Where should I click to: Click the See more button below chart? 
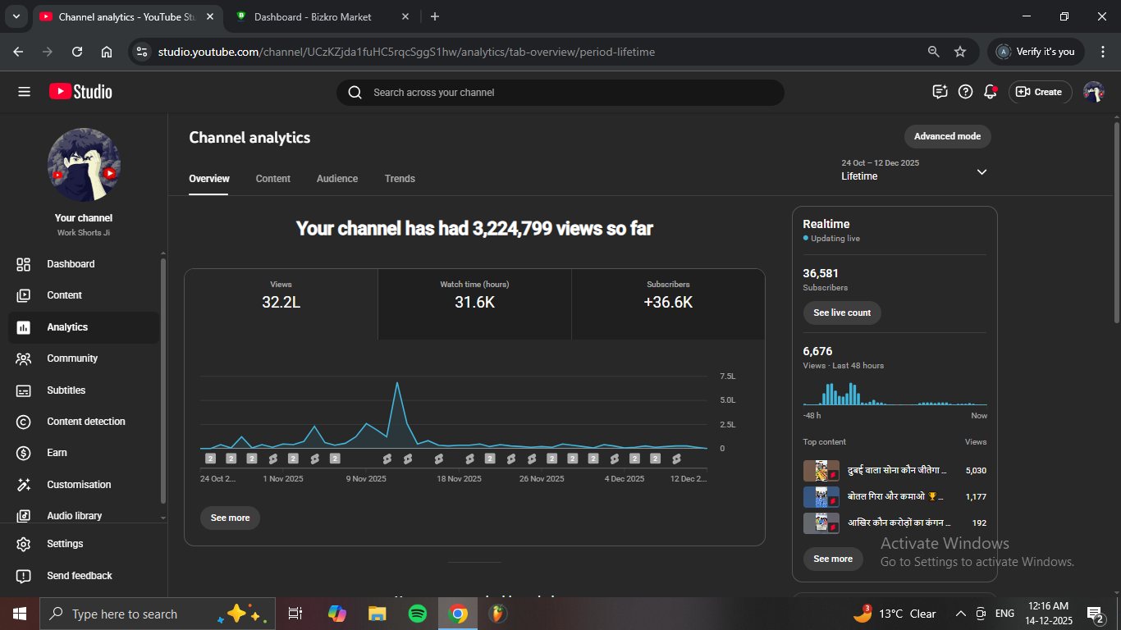[230, 518]
